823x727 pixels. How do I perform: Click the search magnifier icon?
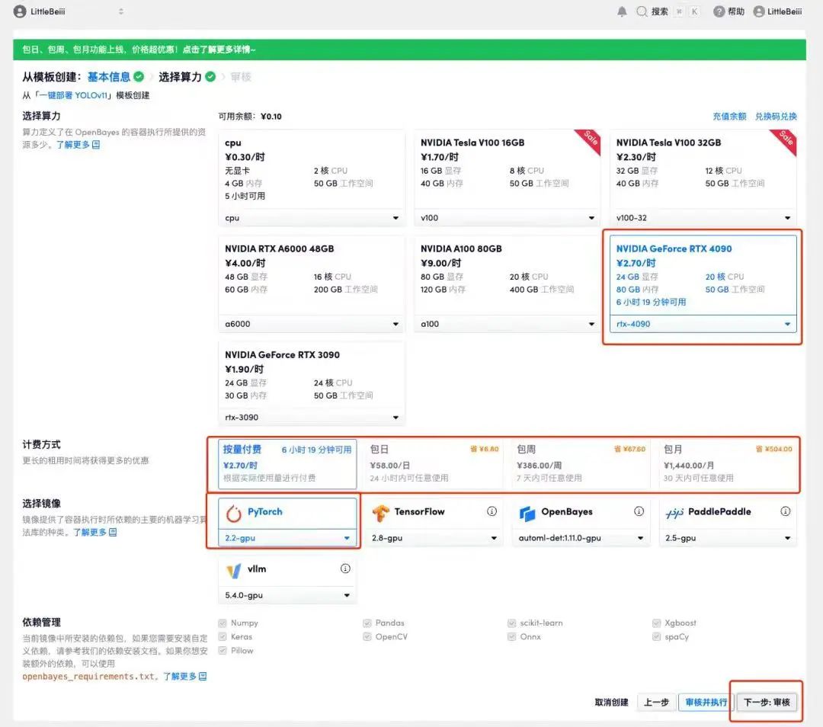pos(642,11)
